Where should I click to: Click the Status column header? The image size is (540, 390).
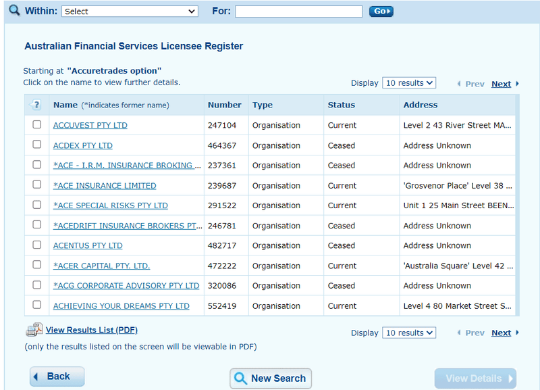click(x=342, y=105)
